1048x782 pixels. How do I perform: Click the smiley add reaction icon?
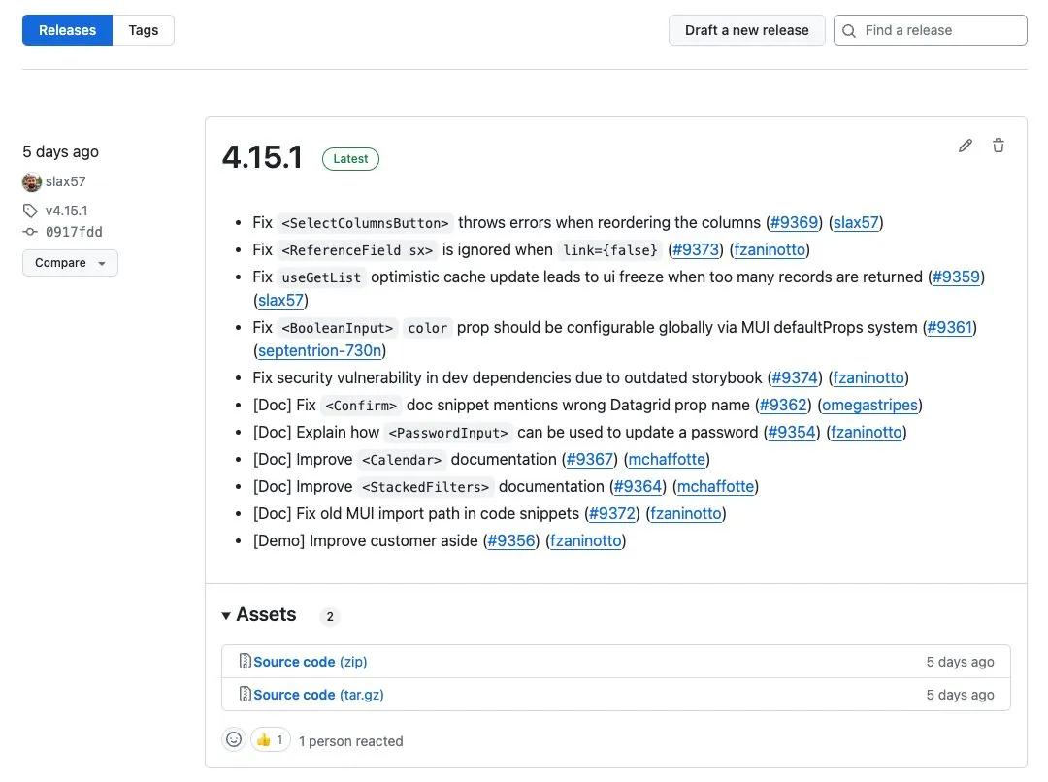click(x=234, y=740)
